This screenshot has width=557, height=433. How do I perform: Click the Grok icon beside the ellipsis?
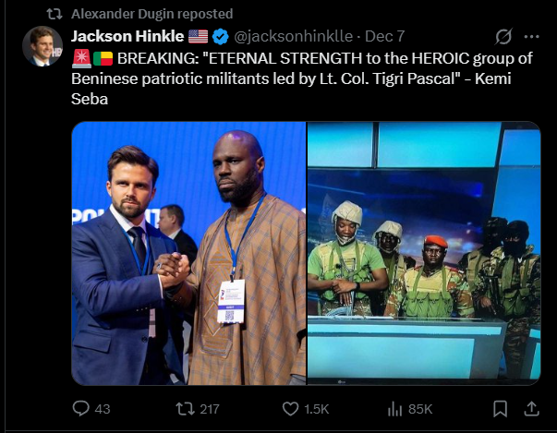(503, 38)
